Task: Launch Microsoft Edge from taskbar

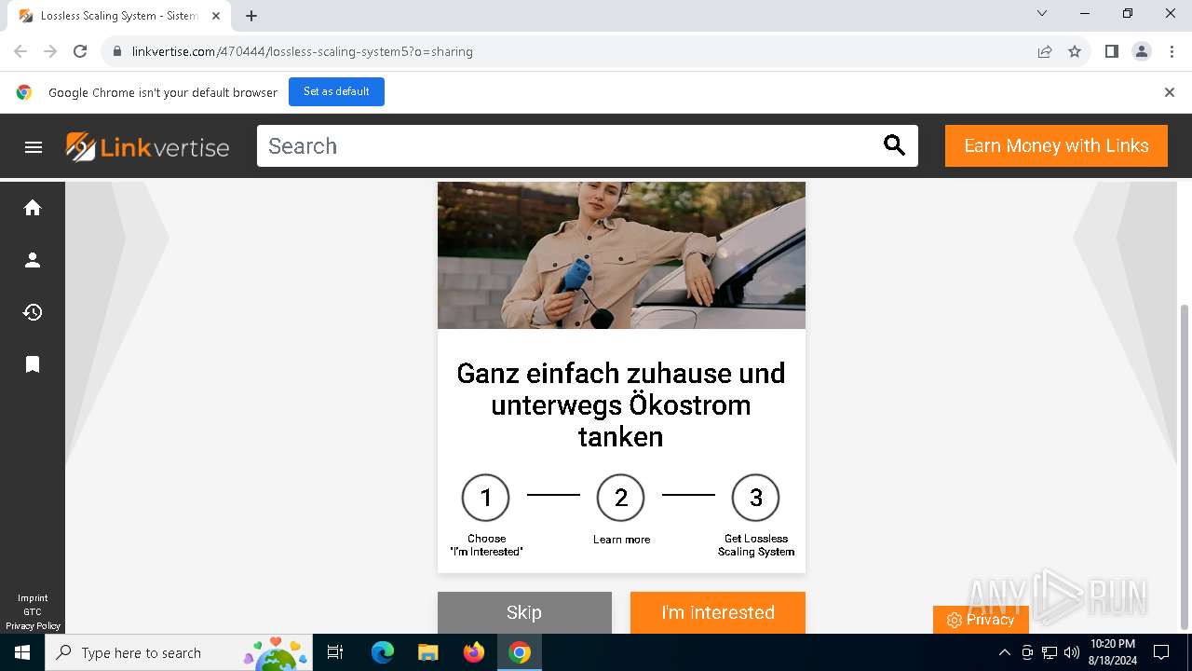Action: pyautogui.click(x=383, y=652)
